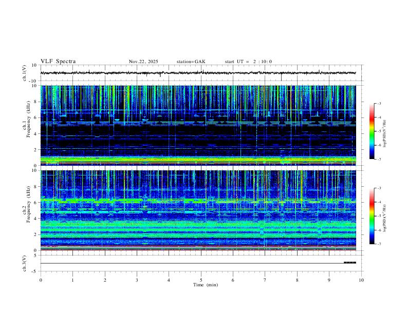Click the "VLF Spectra" title text
The width and height of the screenshot is (407, 314).
coord(58,62)
